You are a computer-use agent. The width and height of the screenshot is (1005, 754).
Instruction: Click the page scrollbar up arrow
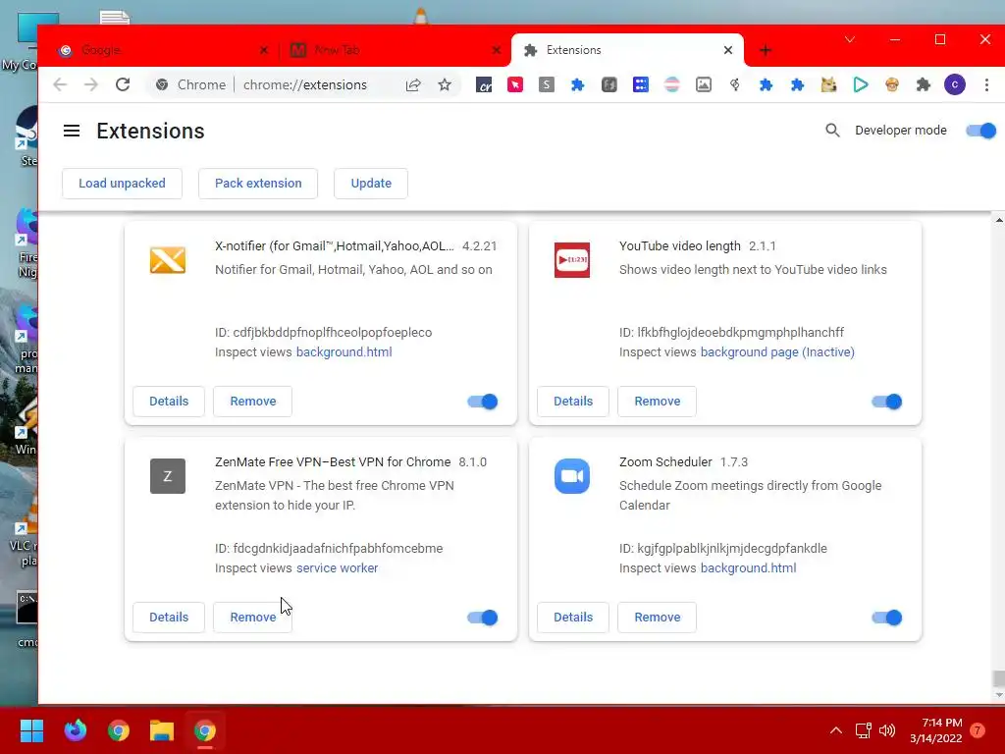click(998, 220)
